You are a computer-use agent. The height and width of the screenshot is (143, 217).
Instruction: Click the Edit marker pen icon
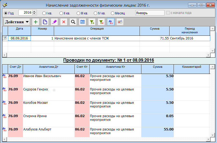tap(54, 22)
